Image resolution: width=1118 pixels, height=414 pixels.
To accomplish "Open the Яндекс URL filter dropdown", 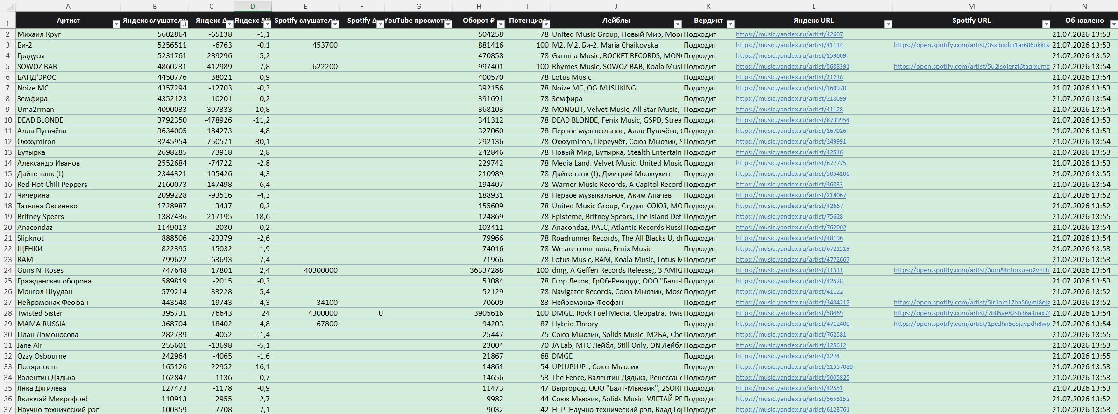I will pos(888,24).
